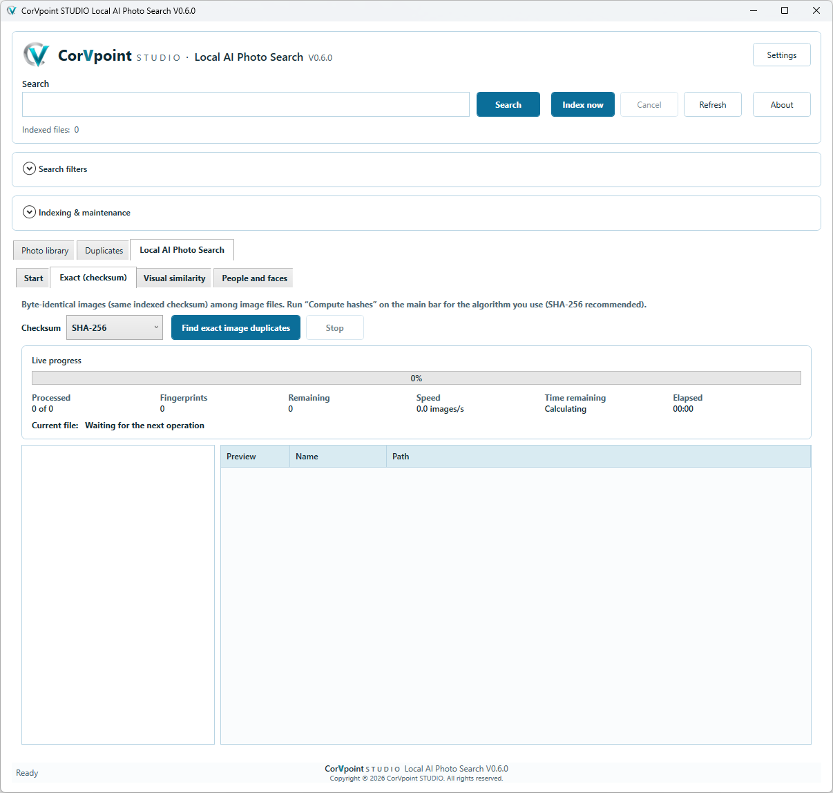Switch to the Photo library tab
The width and height of the screenshot is (833, 793).
44,250
